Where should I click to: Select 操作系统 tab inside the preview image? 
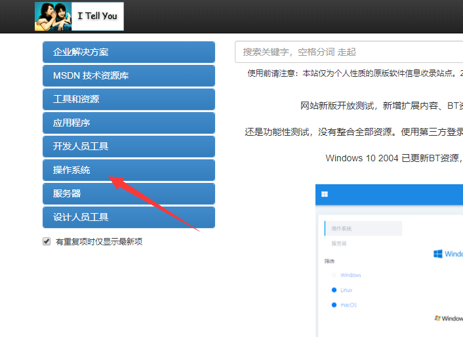(x=363, y=228)
